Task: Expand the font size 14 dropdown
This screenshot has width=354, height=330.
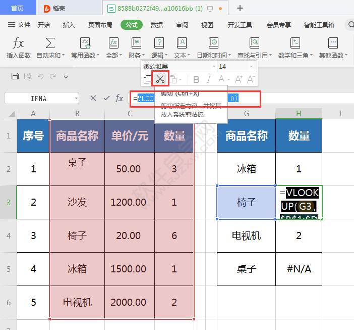Action: (251, 67)
